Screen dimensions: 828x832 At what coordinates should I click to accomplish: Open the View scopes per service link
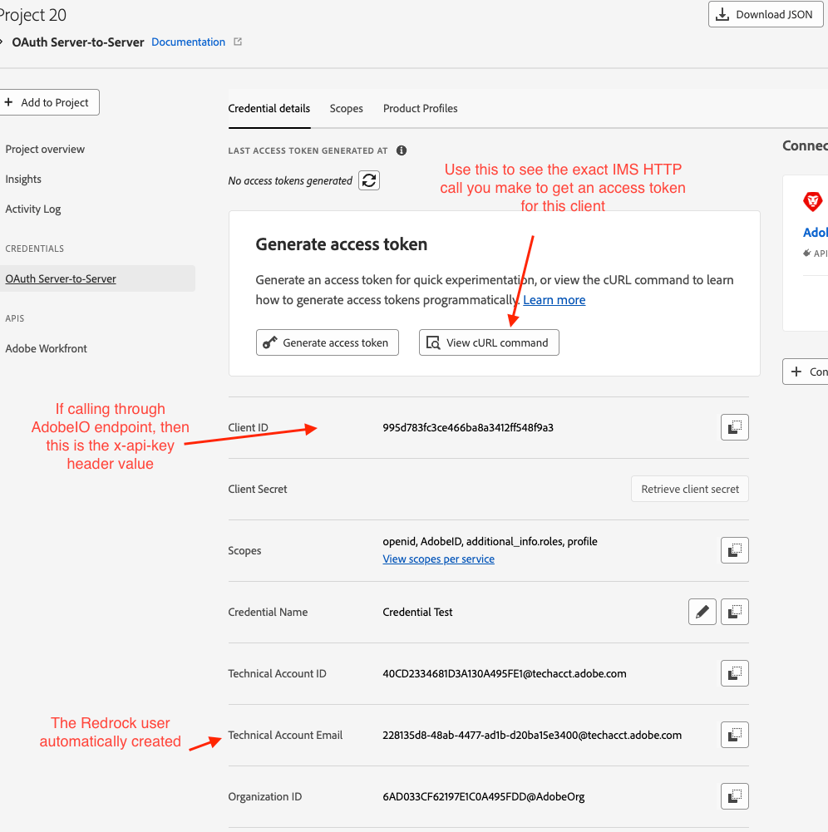point(438,559)
